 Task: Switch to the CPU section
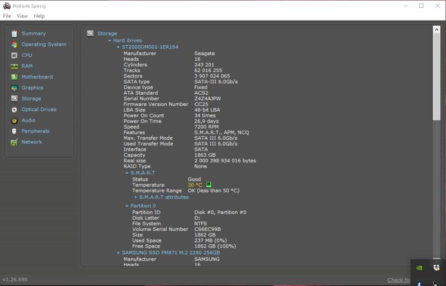point(27,55)
